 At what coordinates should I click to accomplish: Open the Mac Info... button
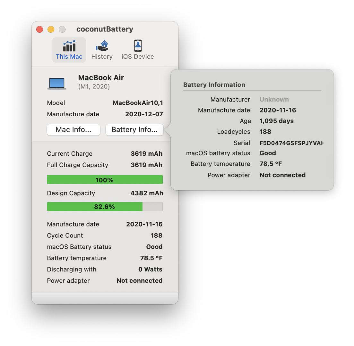coord(73,130)
